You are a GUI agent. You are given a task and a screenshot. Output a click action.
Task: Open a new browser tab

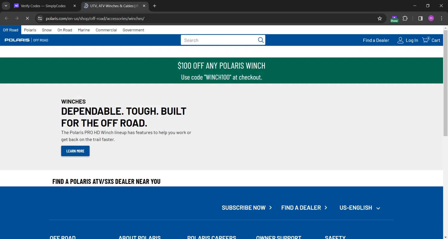click(x=154, y=6)
